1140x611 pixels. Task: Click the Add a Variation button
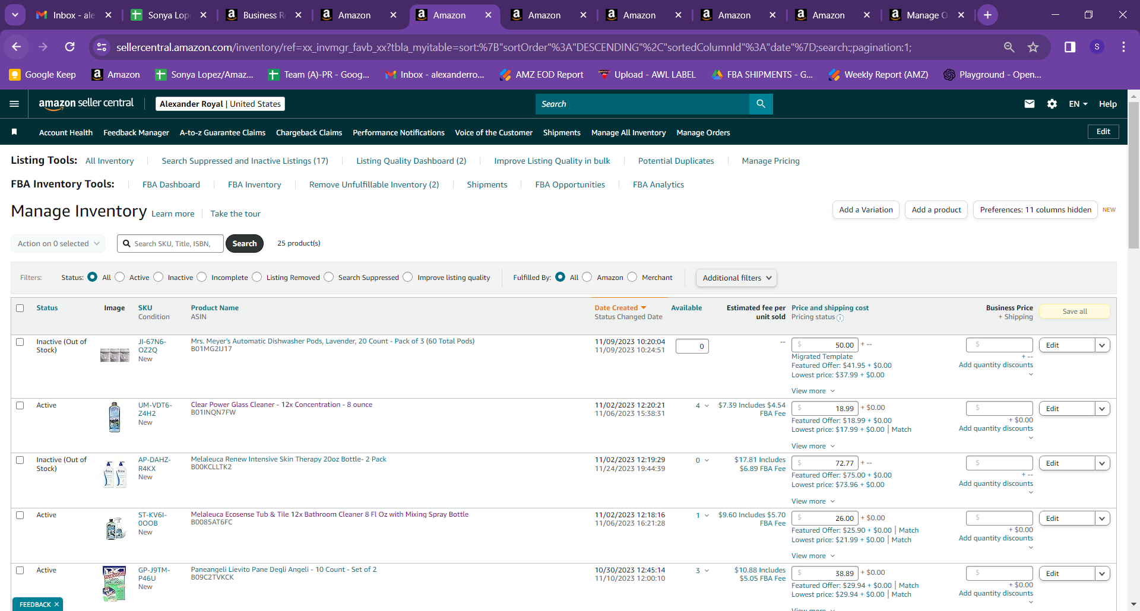(x=866, y=210)
